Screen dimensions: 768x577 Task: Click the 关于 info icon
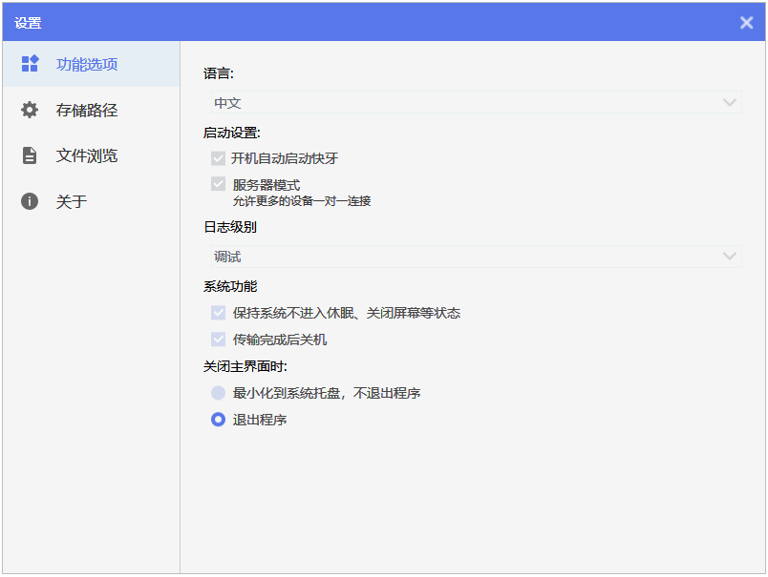point(29,201)
